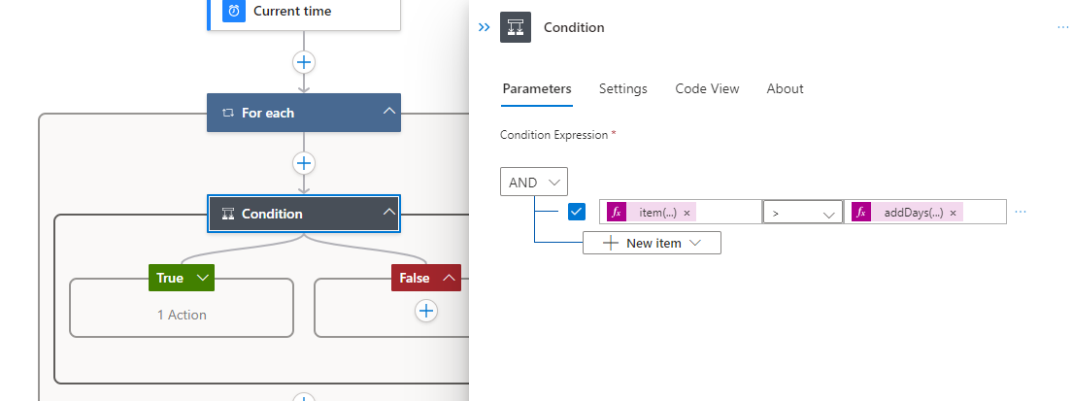Collapse the For each loop
The image size is (1072, 401).
[x=389, y=111]
